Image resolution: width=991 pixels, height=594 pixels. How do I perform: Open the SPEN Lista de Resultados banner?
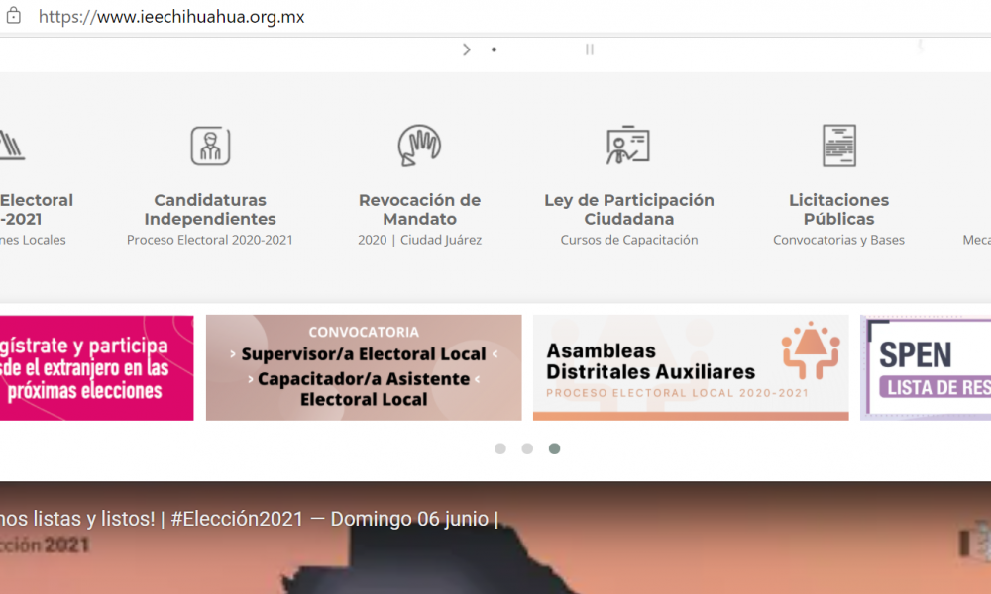(926, 368)
